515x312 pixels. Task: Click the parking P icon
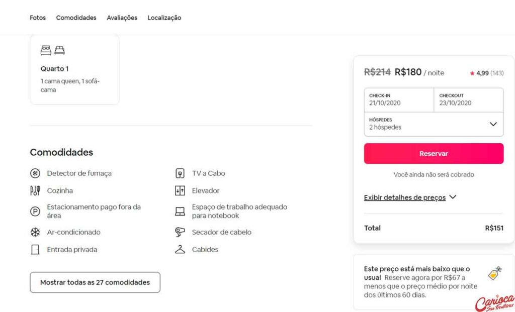click(x=35, y=212)
